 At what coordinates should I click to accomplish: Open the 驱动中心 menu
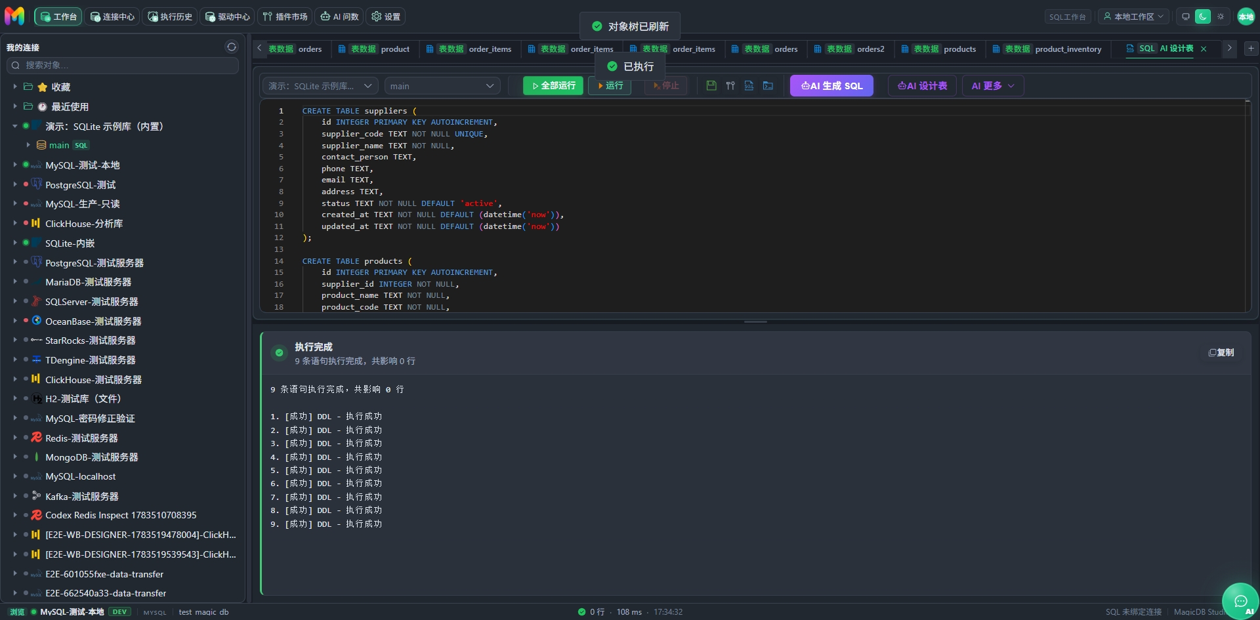(228, 16)
